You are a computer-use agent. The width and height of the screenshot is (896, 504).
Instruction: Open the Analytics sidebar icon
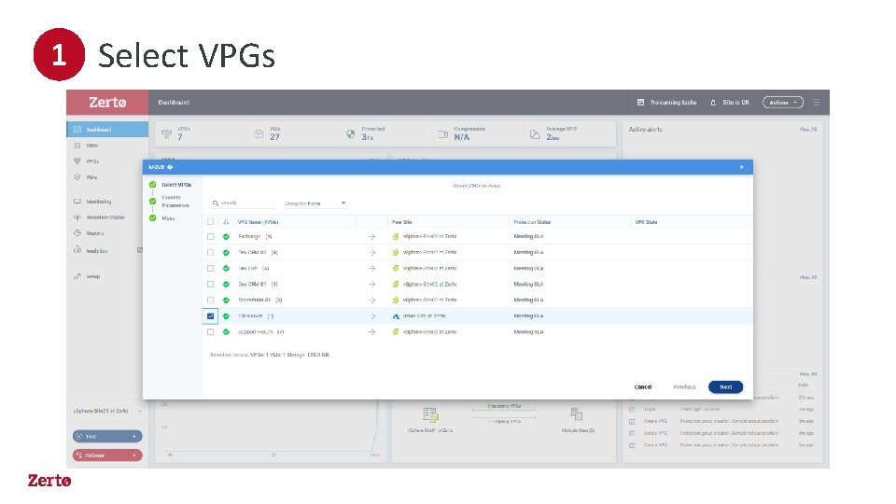(77, 250)
